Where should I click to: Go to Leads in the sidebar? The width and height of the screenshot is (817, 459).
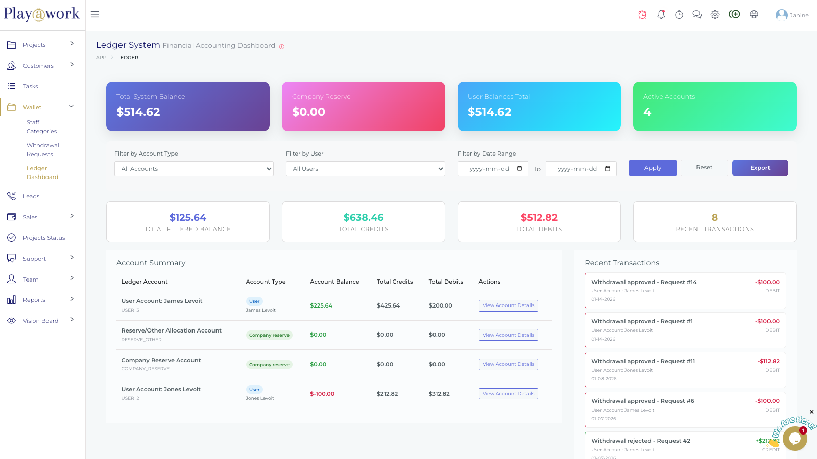pos(31,196)
